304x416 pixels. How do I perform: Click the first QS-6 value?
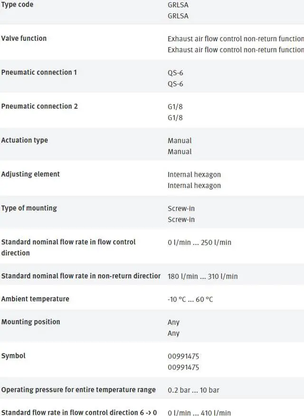tap(175, 73)
